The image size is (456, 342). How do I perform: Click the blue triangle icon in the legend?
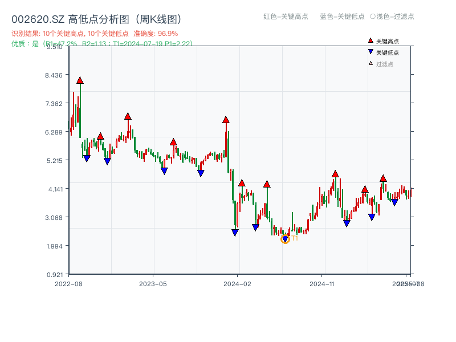370,52
